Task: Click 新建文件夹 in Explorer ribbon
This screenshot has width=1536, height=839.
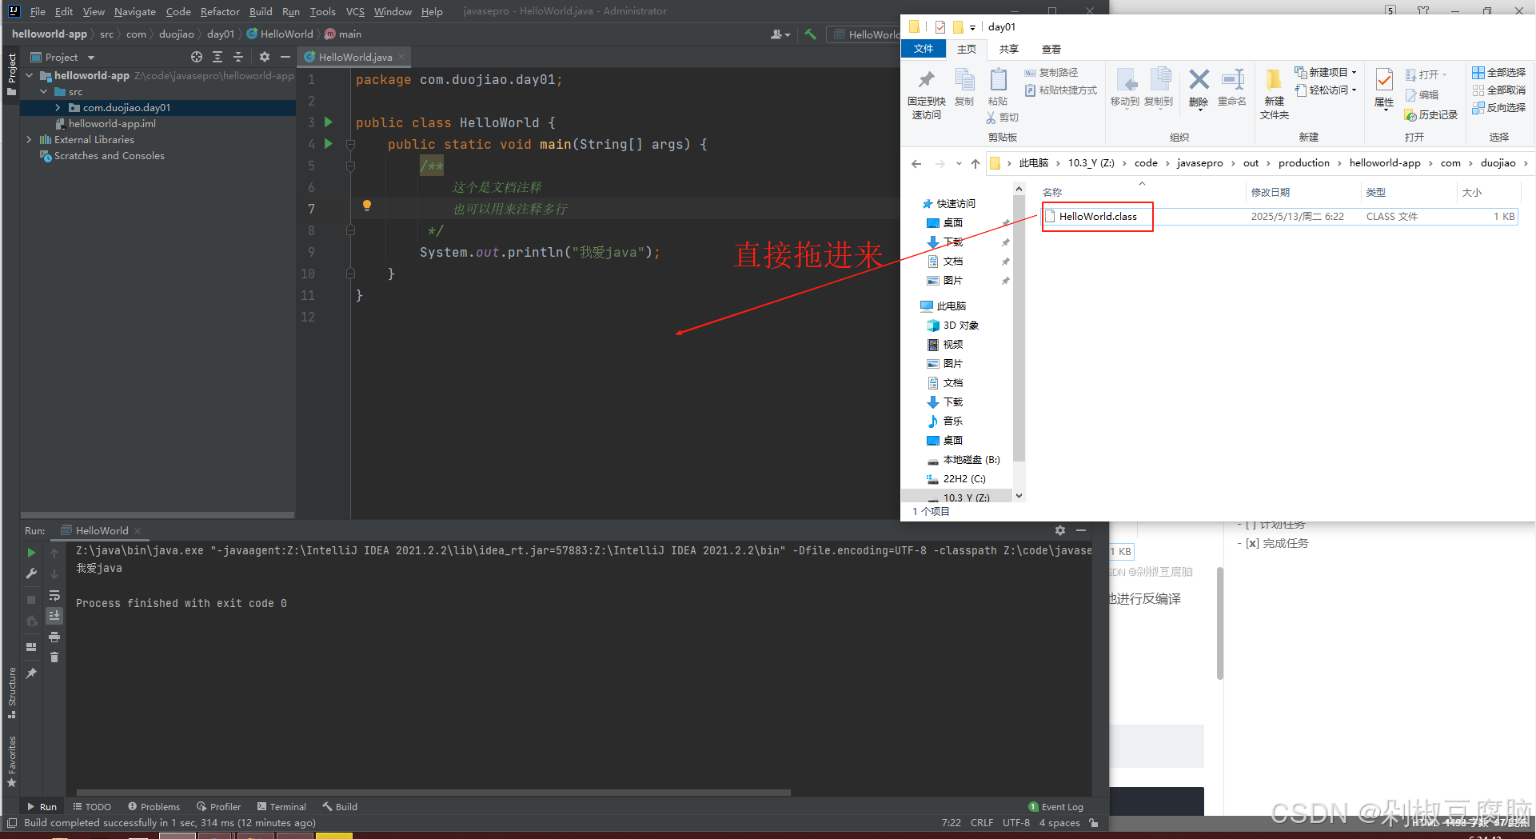Action: tap(1274, 94)
